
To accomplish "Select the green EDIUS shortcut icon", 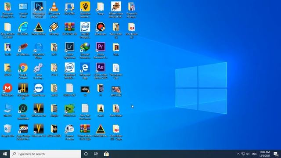I will pyautogui.click(x=69, y=110).
